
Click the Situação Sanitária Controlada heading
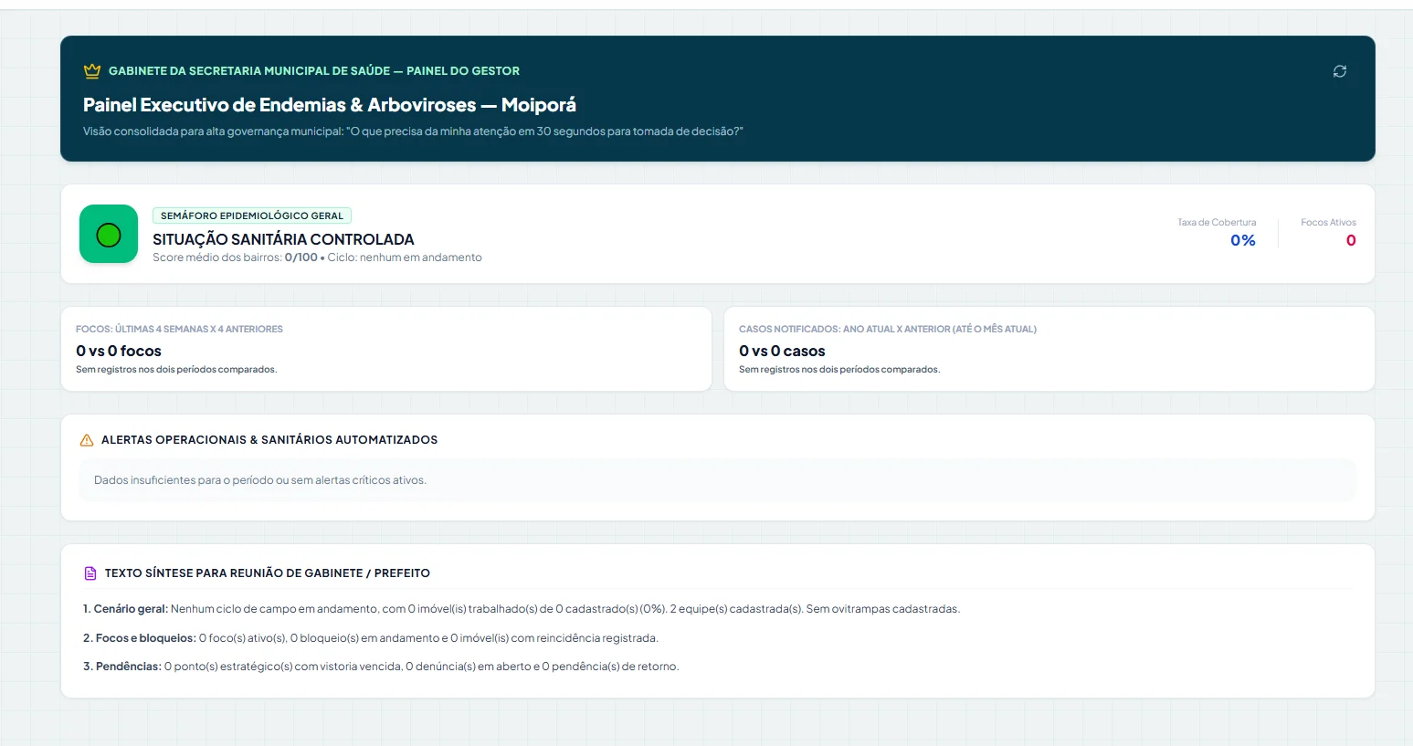tap(283, 239)
